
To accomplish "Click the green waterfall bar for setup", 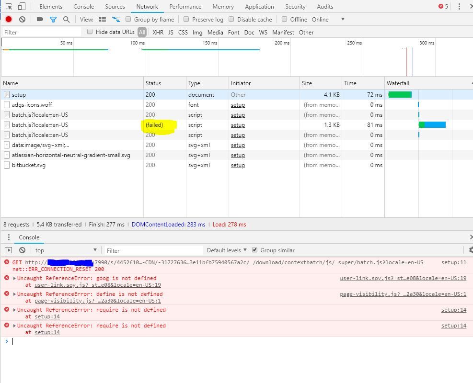I will click(x=400, y=95).
